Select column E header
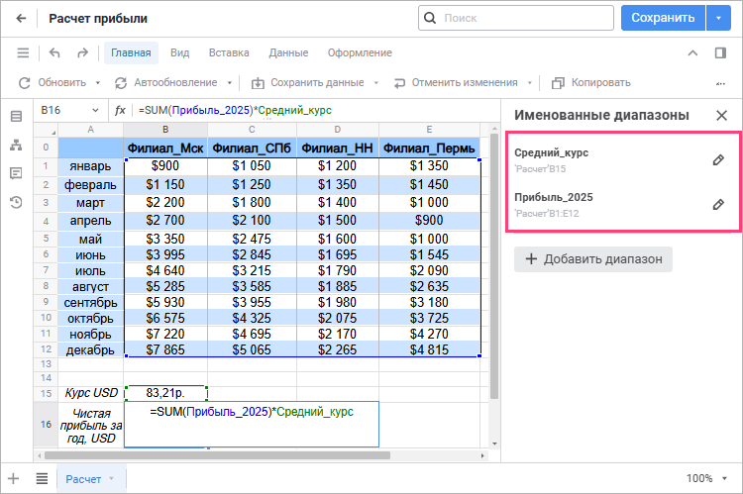The height and width of the screenshot is (494, 743). (x=429, y=130)
